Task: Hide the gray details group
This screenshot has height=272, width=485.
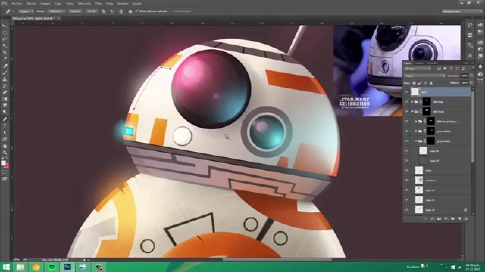Action: [406, 141]
